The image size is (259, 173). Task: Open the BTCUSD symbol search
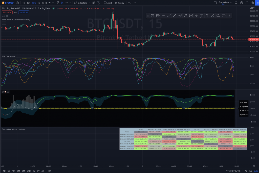[8, 3]
